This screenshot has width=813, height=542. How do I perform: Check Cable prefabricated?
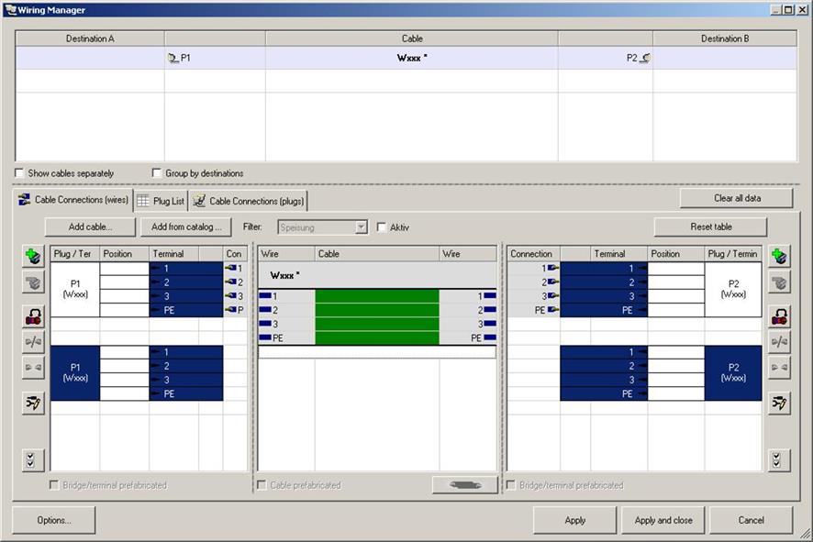point(262,485)
